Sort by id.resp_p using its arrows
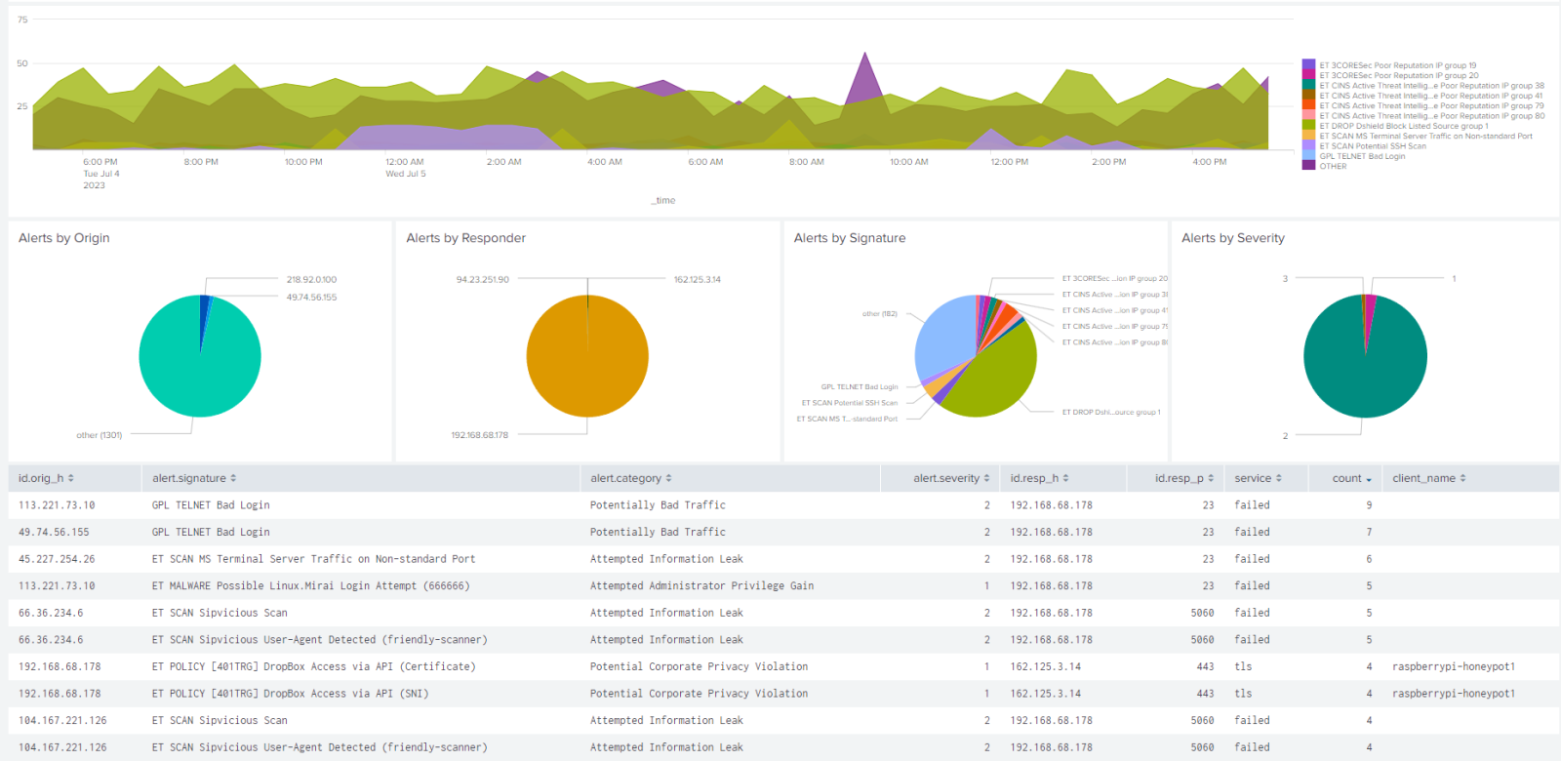 1211,478
